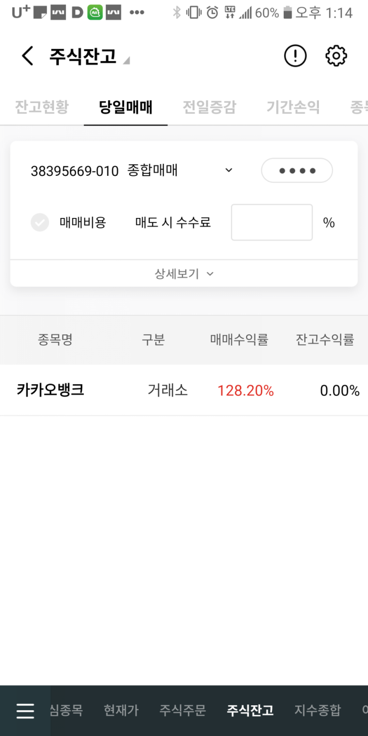This screenshot has height=736, width=368.
Task: Open settings gear icon
Action: tap(336, 56)
